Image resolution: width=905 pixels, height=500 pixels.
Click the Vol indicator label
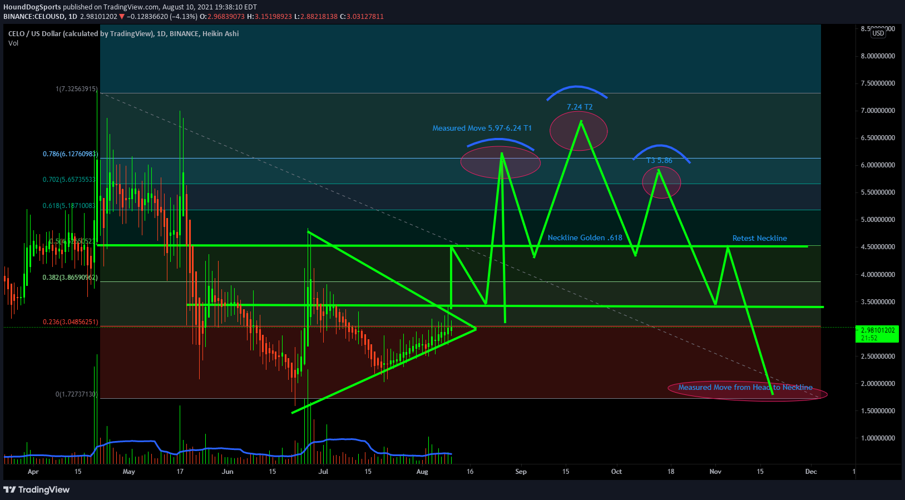point(13,43)
